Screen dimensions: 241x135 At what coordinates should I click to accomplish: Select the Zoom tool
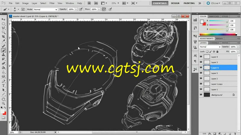click(3, 103)
